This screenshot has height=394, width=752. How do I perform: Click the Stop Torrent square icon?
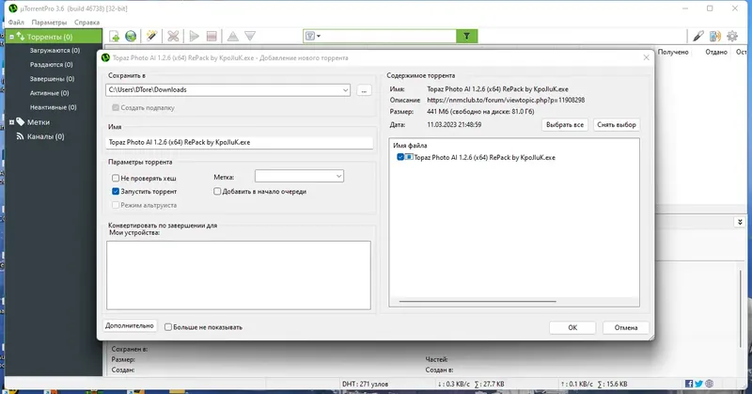(x=211, y=36)
